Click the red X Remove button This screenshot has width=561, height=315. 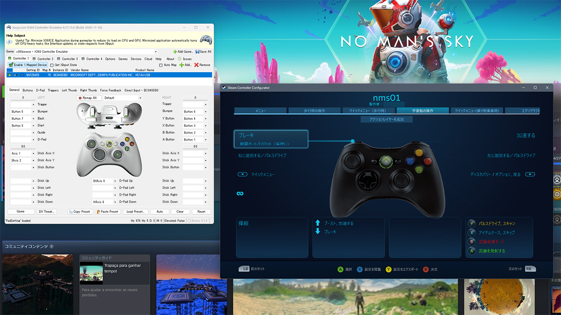tap(196, 65)
